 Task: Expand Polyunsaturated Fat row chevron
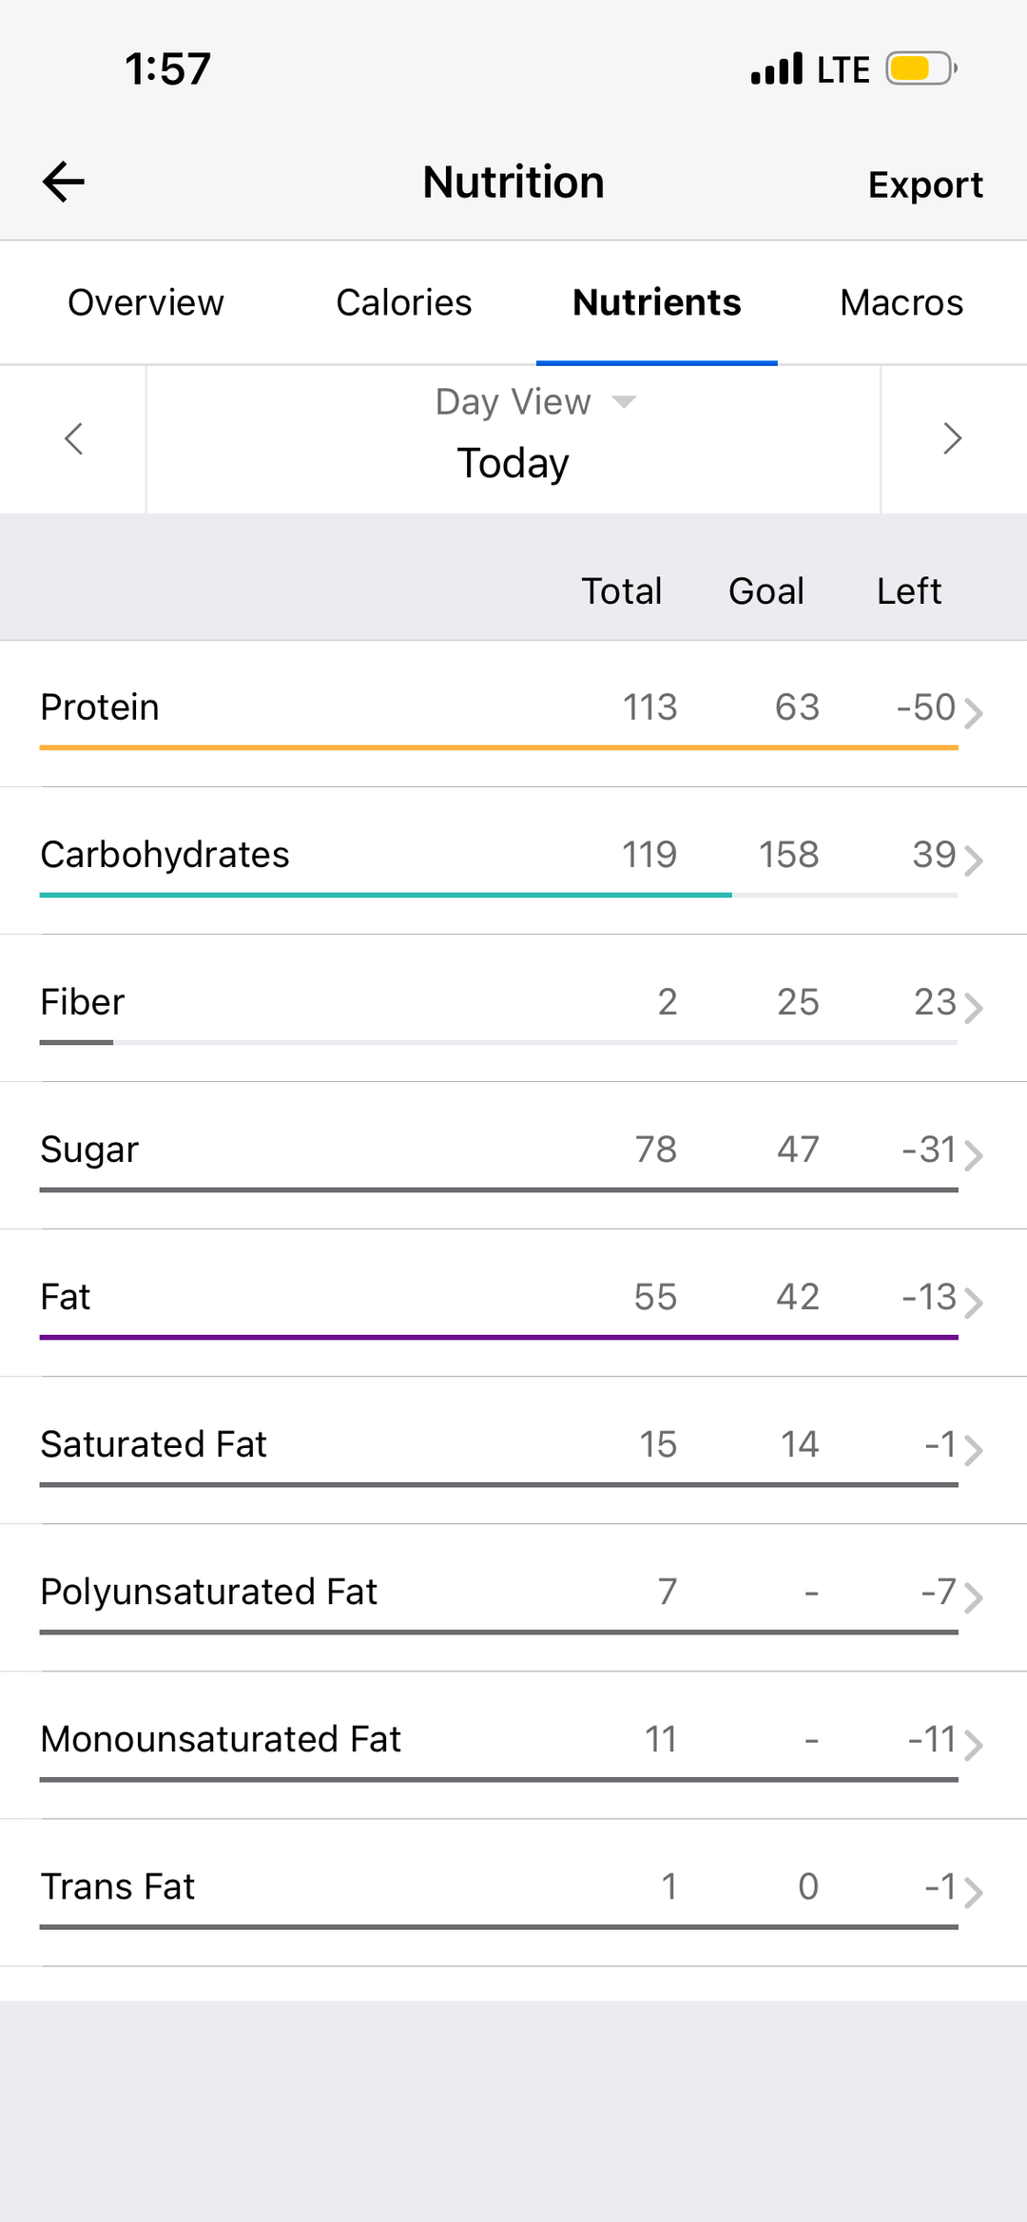(x=973, y=1596)
